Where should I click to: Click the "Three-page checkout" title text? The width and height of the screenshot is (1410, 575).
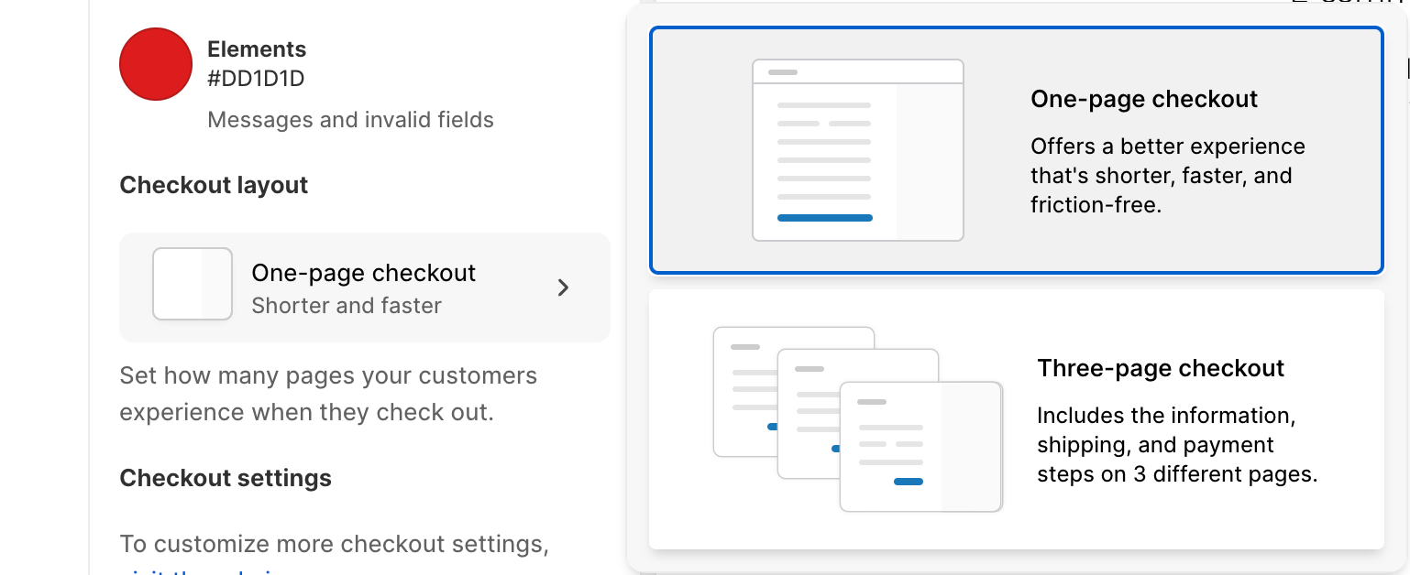tap(1161, 368)
